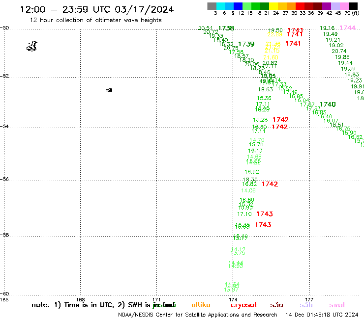Click the wave height value '15.36'
364x319 pixels.
tap(264, 98)
